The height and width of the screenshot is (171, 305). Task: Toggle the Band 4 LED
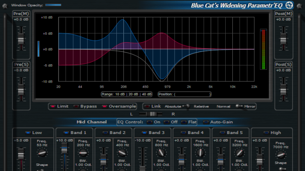point(183,133)
